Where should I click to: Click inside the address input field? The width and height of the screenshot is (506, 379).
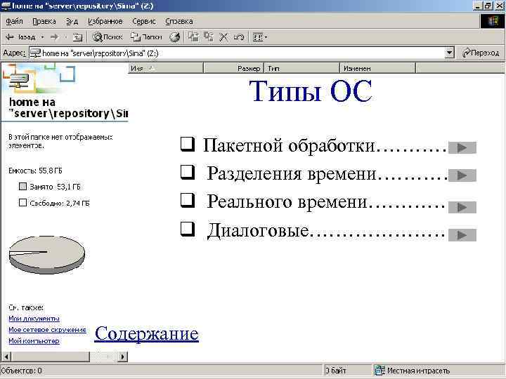[238, 53]
